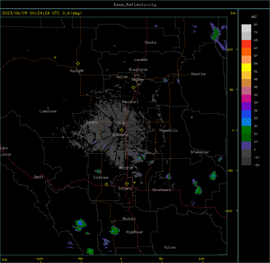Click the Drumheller label
The width and height of the screenshot is (270, 263).
coord(200,152)
